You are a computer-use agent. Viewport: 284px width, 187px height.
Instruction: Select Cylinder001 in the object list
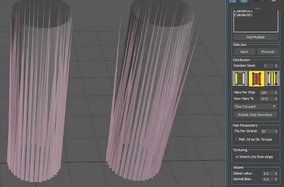pyautogui.click(x=244, y=15)
